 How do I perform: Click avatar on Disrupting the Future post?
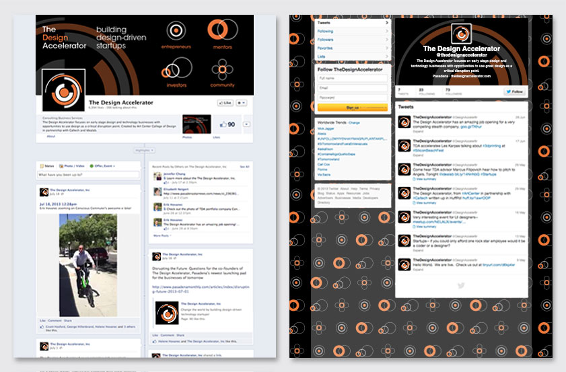[x=156, y=256]
